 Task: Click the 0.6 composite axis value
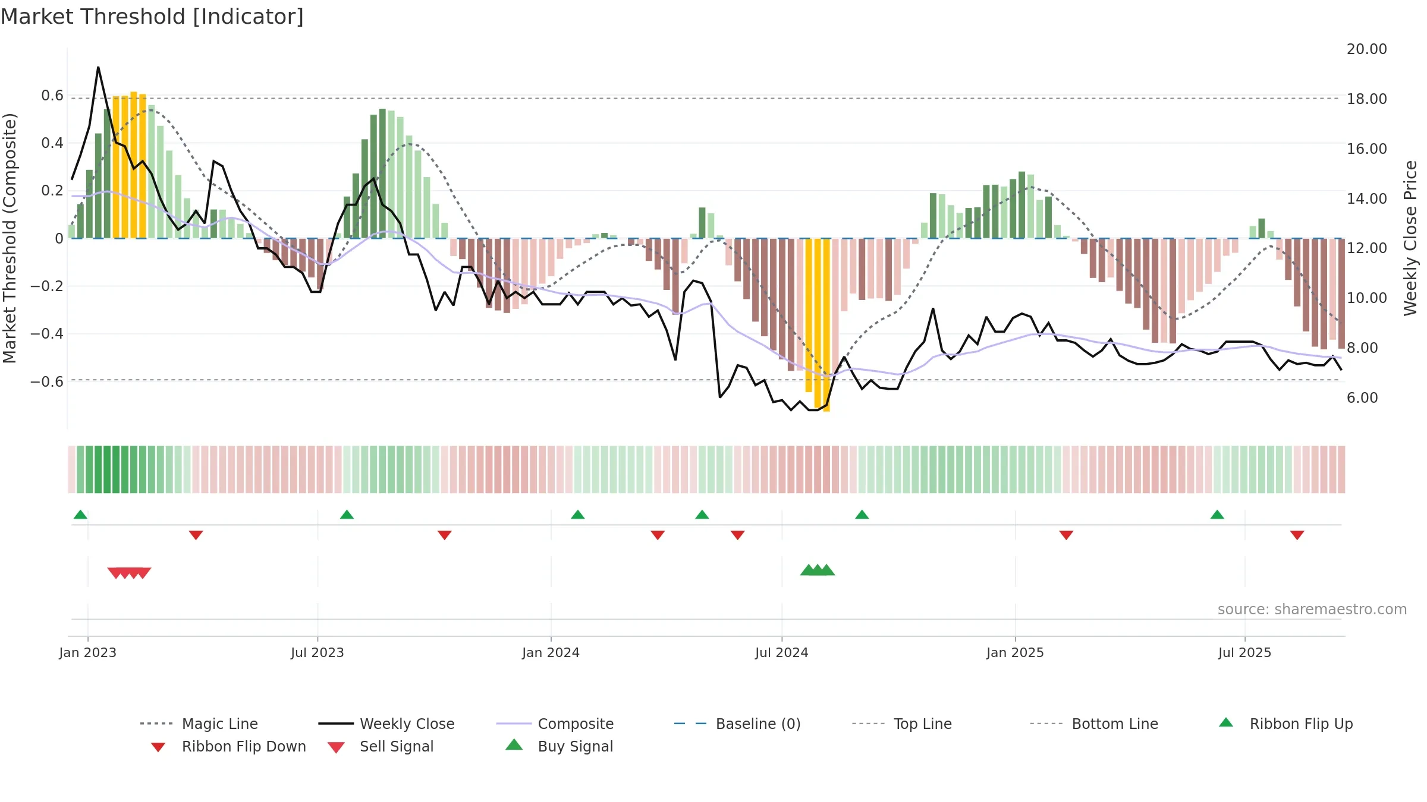click(x=52, y=95)
